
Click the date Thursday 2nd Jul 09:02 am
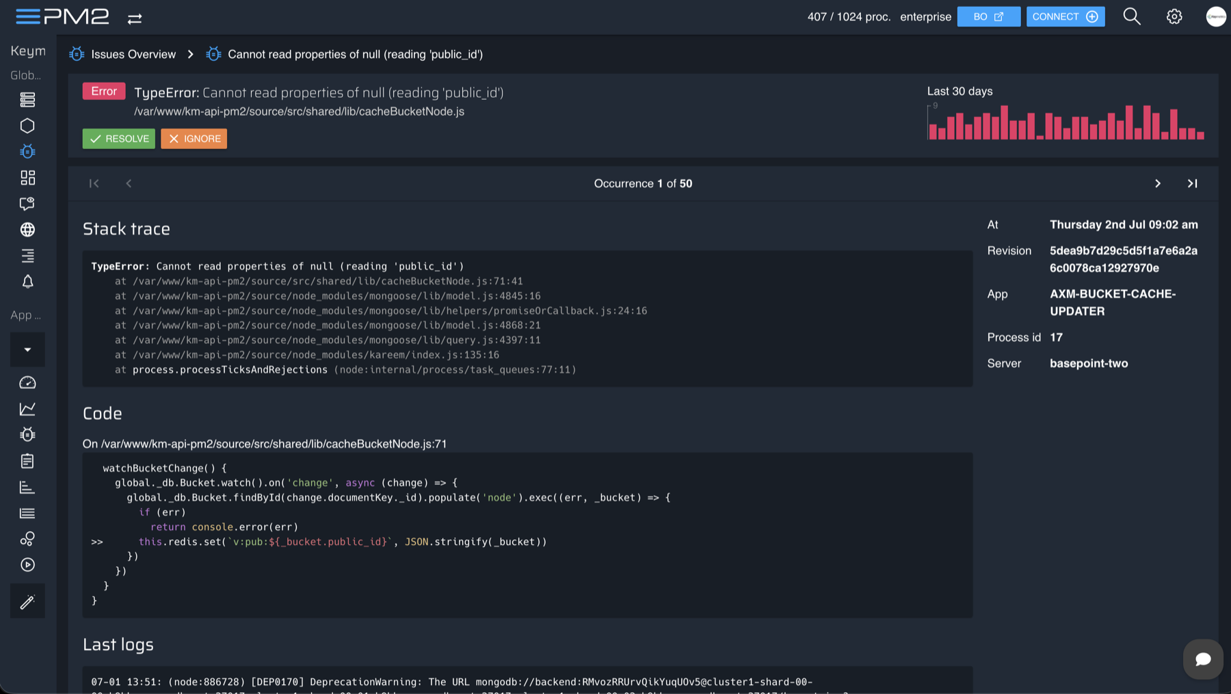click(x=1124, y=224)
